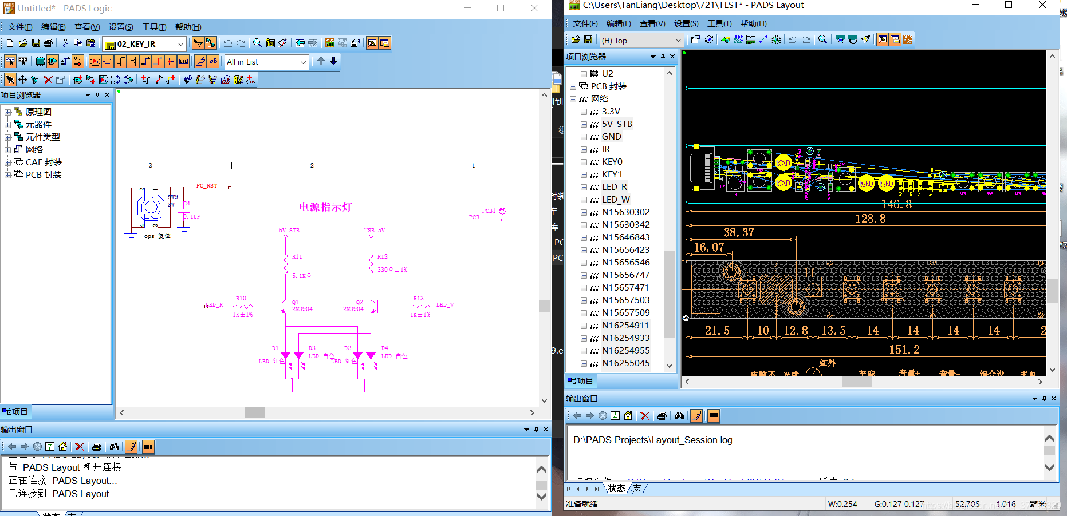Open 工具(T) menu in PADS Layout

(719, 23)
